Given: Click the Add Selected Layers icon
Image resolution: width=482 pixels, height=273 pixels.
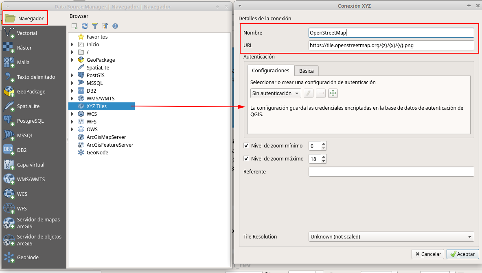Looking at the screenshot, I should [74, 26].
